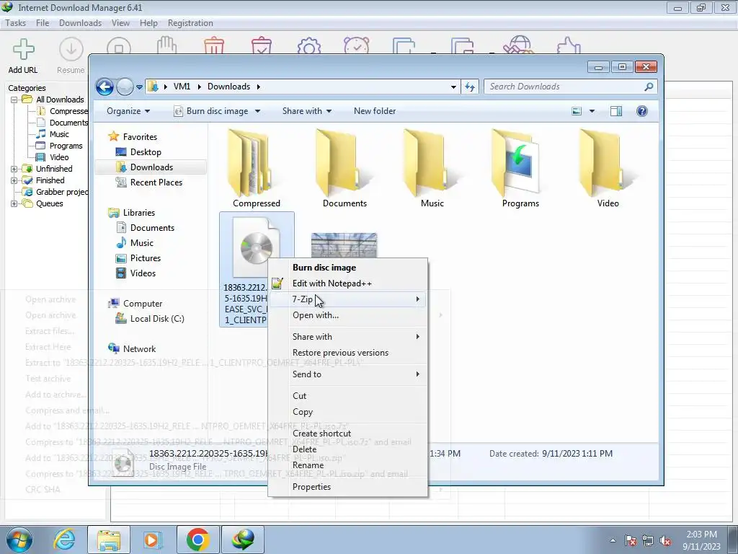Click the image thumbnail next to ISO file
738x554 pixels.
point(344,245)
